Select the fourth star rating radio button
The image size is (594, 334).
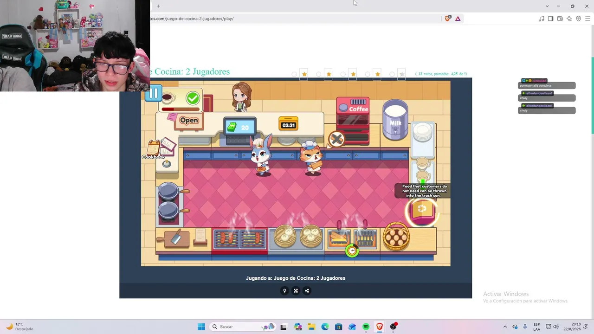[x=368, y=74]
